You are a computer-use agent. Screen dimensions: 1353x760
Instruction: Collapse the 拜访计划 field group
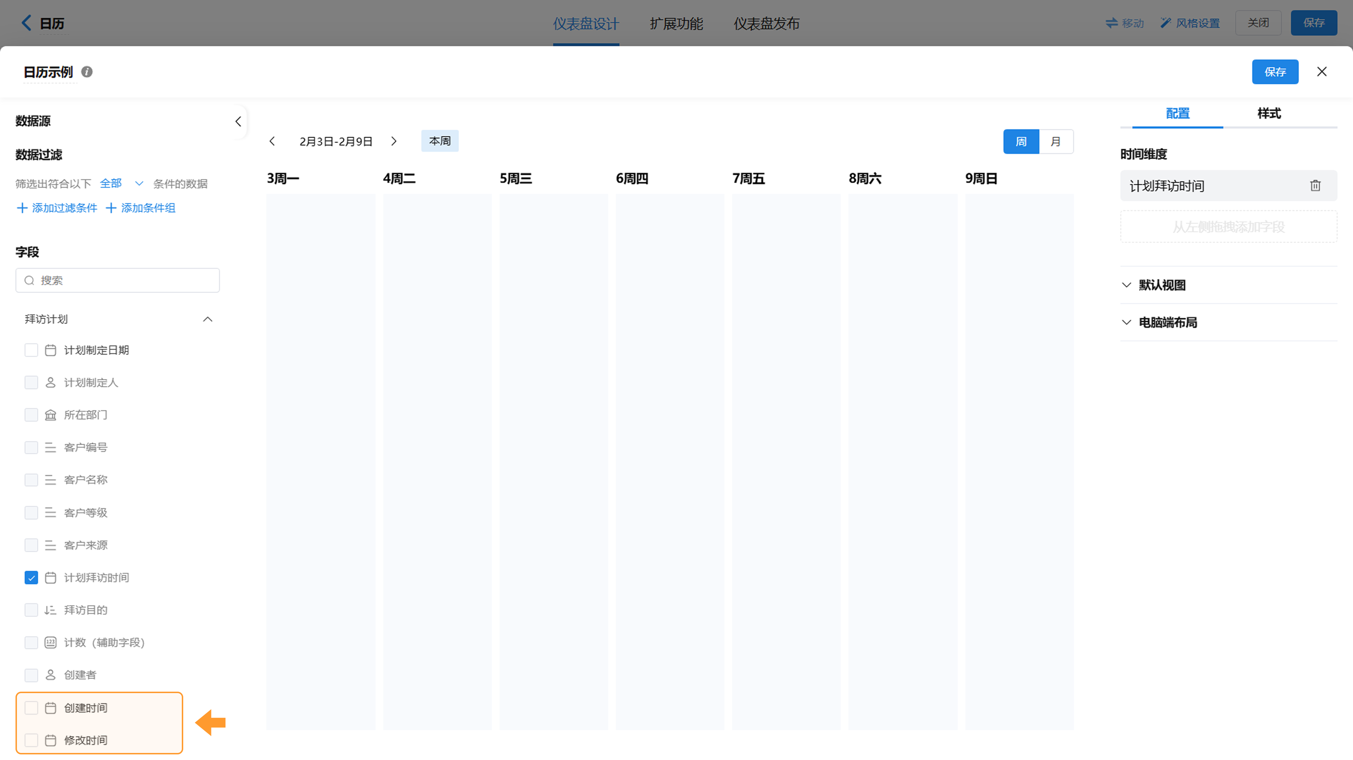(x=208, y=319)
